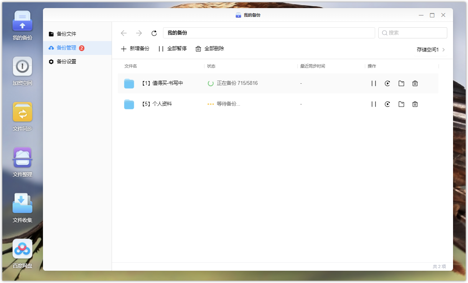The image size is (468, 283).
Task: Select 备份管理 in the sidebar
Action: tap(66, 48)
